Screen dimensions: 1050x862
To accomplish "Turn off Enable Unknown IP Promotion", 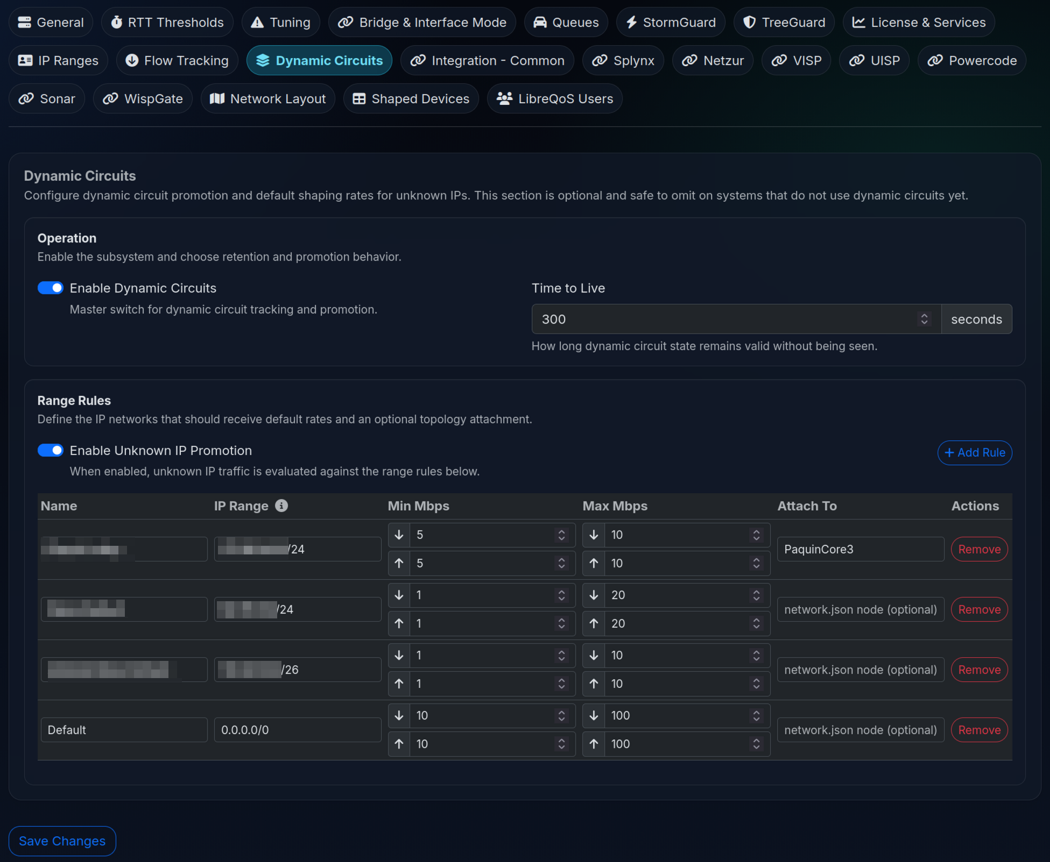I will tap(51, 451).
